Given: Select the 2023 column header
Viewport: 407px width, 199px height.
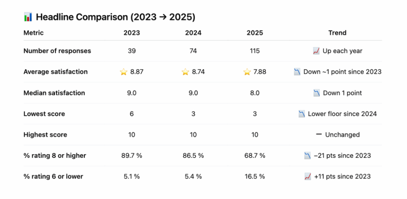Looking at the screenshot, I should click(131, 33).
